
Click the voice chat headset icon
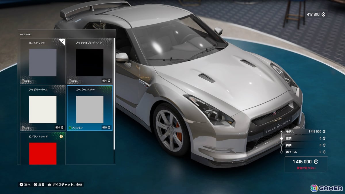(x=49, y=185)
